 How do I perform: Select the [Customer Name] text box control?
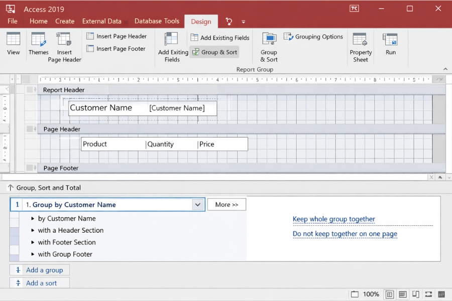(x=177, y=108)
